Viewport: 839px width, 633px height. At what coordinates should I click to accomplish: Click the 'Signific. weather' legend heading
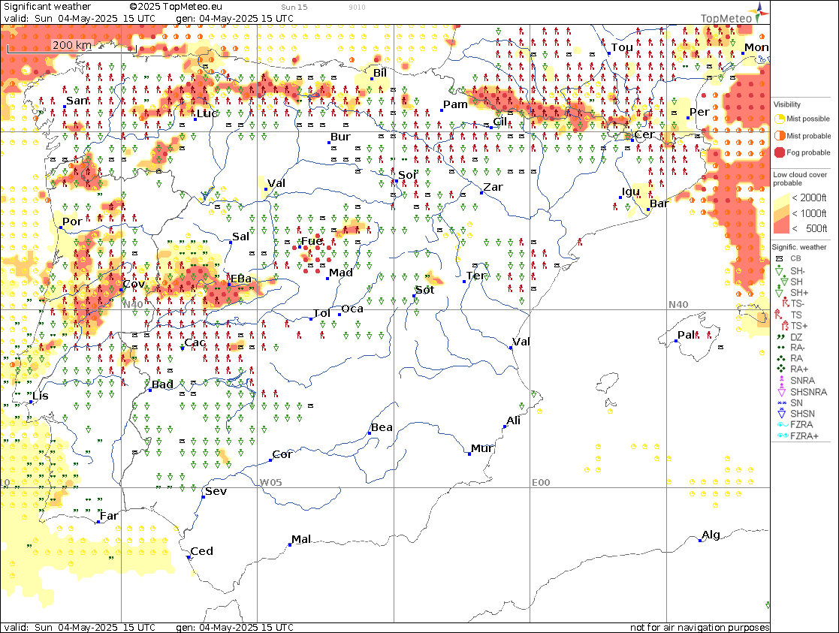pyautogui.click(x=799, y=247)
